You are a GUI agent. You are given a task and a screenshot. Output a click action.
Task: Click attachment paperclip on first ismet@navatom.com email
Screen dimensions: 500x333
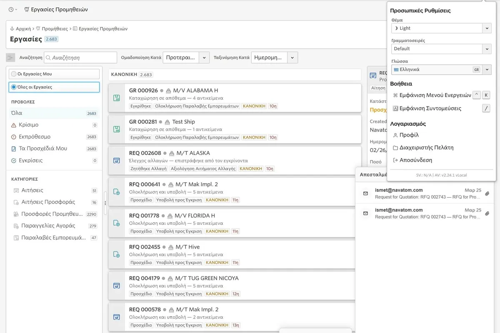pos(487,194)
